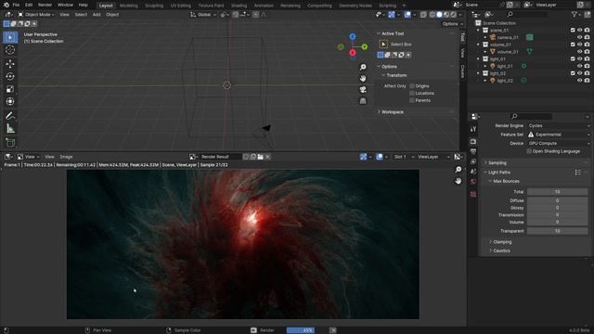Switch orthographic/perspective grid icon in the viewport
The height and width of the screenshot is (334, 594).
coord(363,101)
